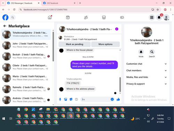Image resolution: width=174 pixels, height=131 pixels.
Task: Open Maria 2 beds conversation
Action: pyautogui.click(x=26, y=78)
